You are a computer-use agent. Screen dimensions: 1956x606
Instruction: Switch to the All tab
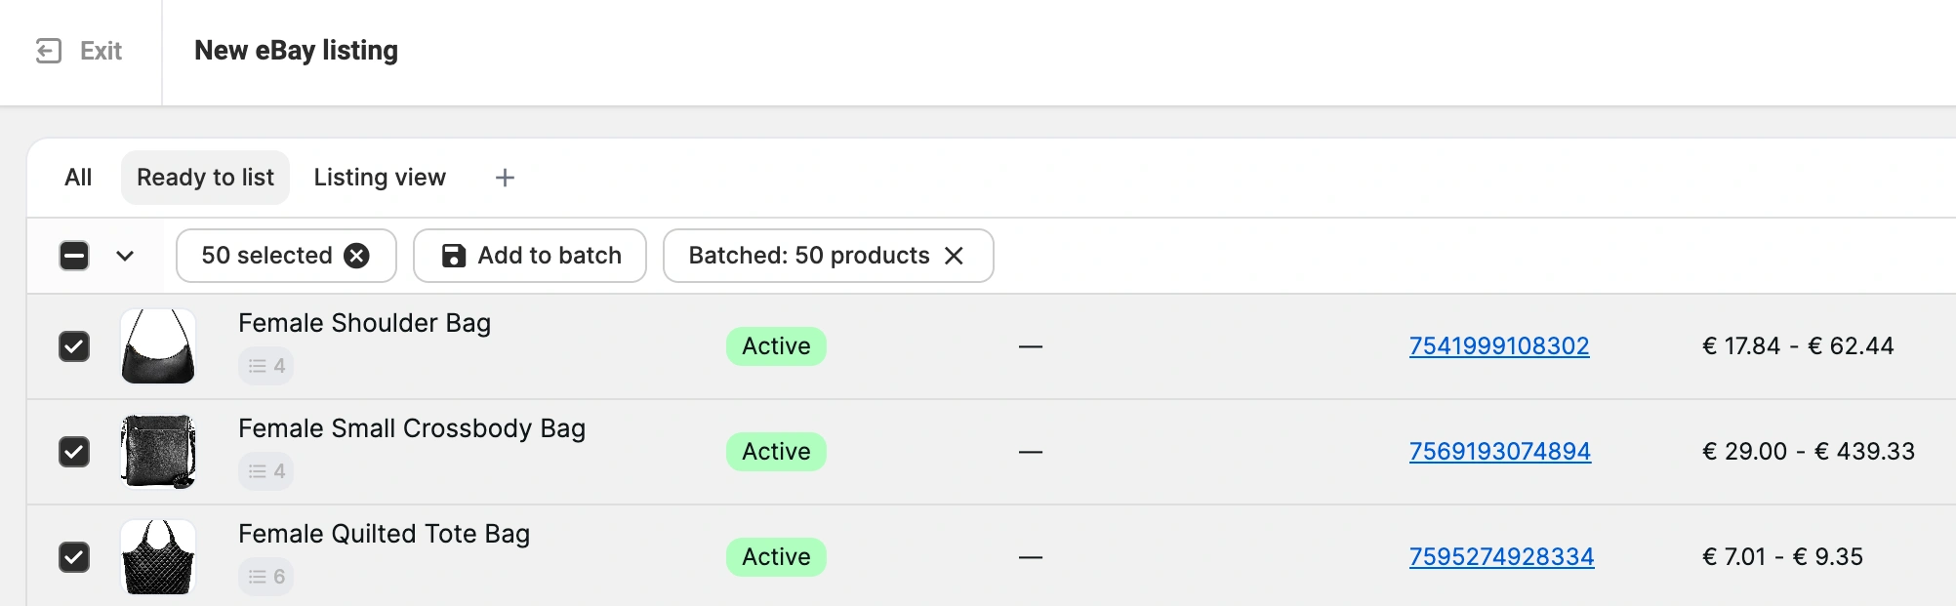click(78, 178)
